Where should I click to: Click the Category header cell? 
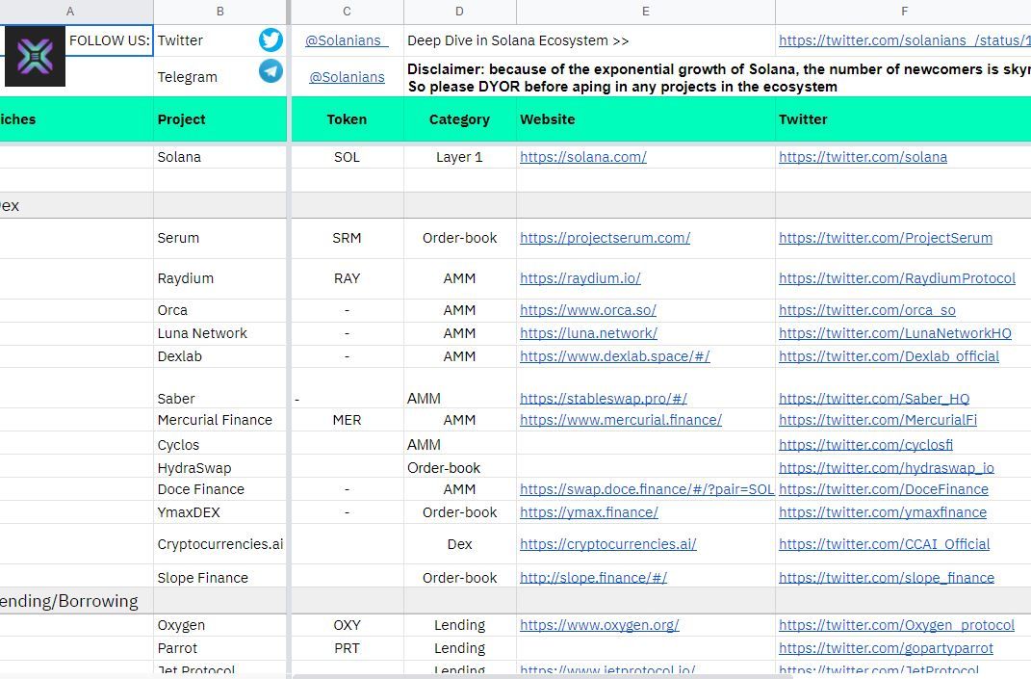click(x=459, y=119)
